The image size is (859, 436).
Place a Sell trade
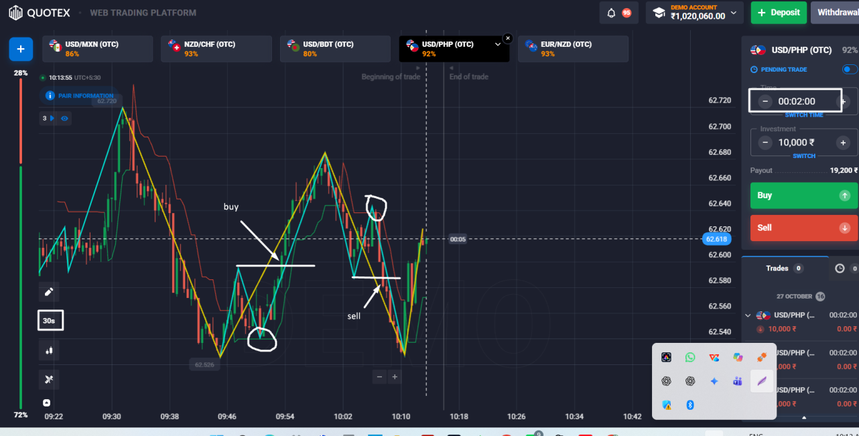[804, 228]
